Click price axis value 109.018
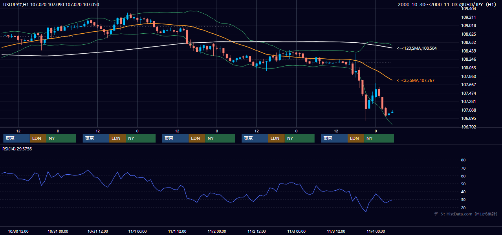The image size is (502, 235). click(x=468, y=25)
